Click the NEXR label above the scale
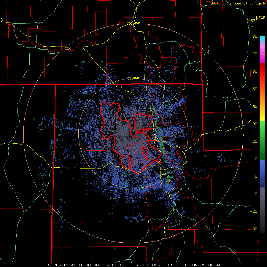This screenshot has height=267, width=267. (261, 18)
